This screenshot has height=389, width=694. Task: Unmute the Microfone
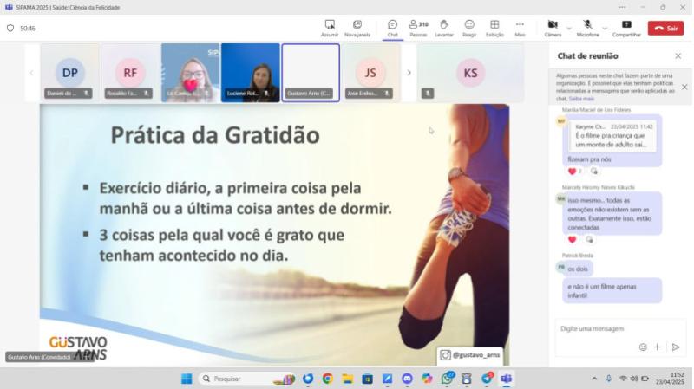[587, 29]
